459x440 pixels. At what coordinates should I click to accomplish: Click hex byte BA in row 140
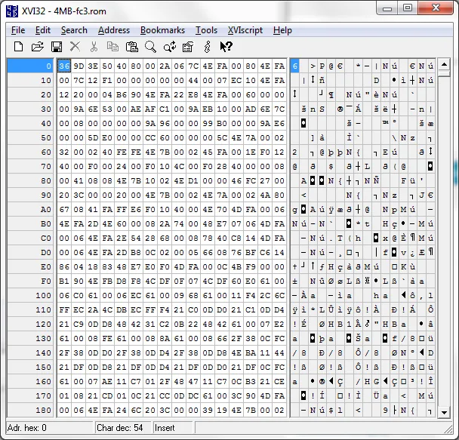click(x=251, y=352)
